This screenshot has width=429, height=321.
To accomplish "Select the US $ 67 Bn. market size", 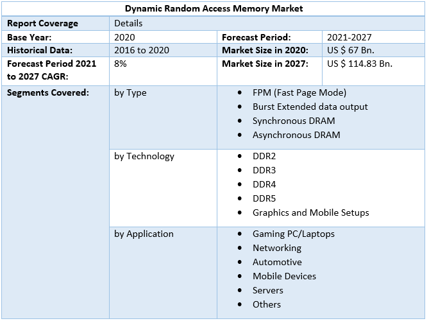I will point(350,50).
